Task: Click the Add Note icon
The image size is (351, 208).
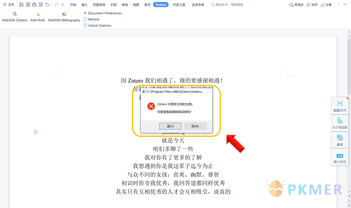Action: pos(38,14)
